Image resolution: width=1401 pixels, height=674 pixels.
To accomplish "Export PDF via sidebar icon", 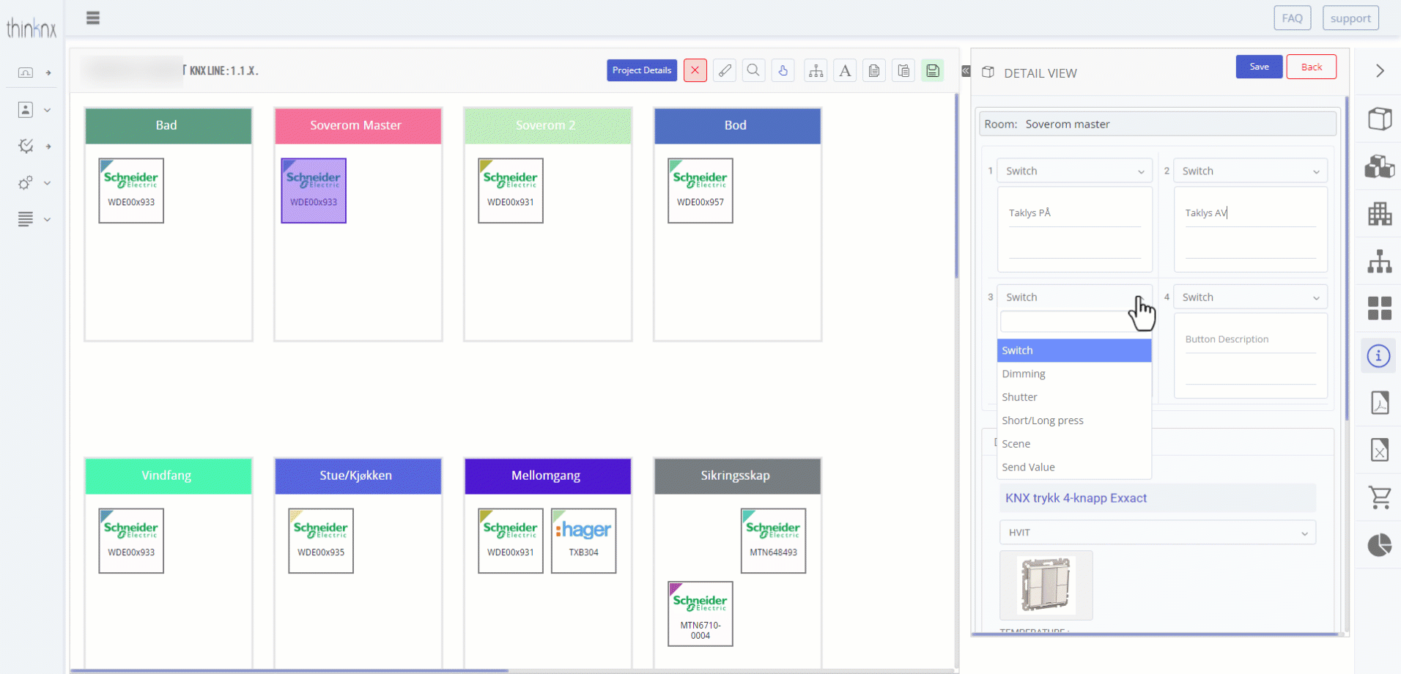I will click(1380, 402).
